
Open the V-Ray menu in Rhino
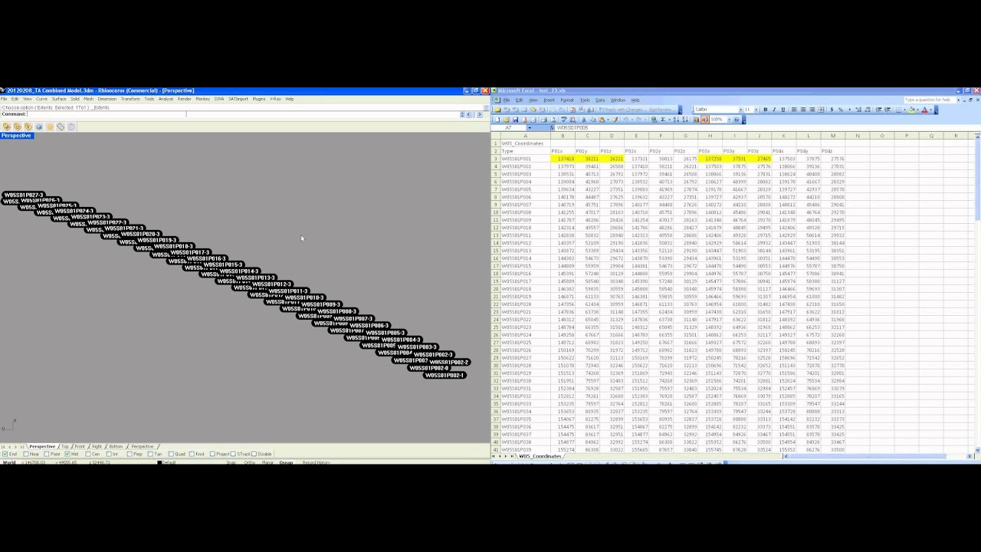[275, 99]
